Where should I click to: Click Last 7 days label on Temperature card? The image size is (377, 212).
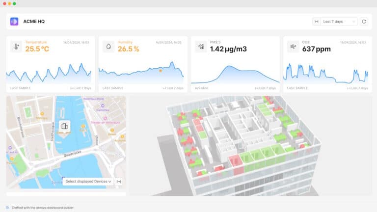click(81, 88)
